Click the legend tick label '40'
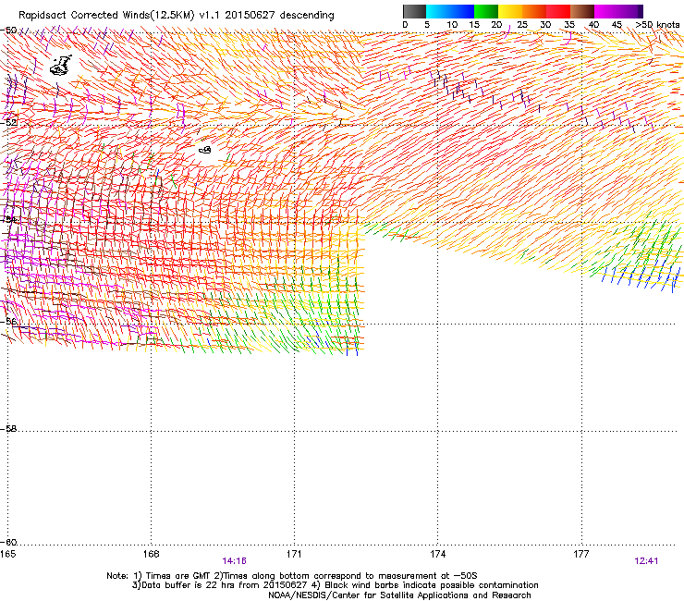 point(593,25)
